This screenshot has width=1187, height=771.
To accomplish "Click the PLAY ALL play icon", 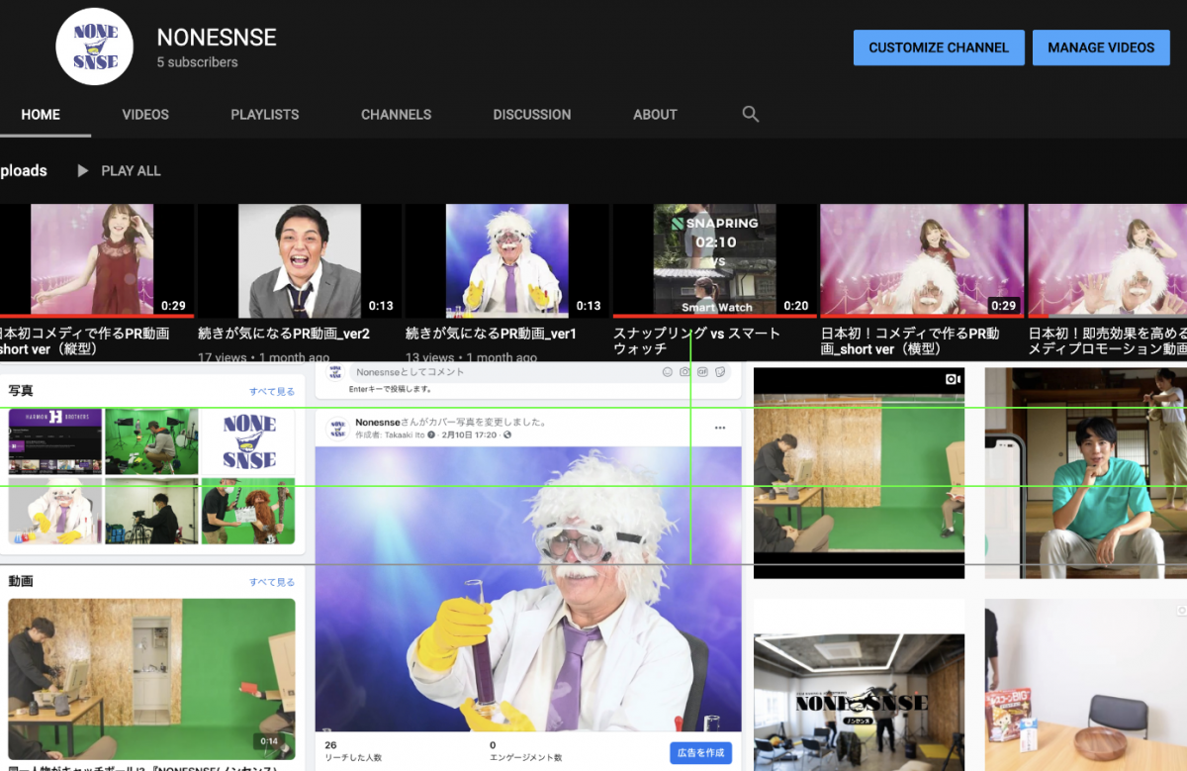I will [x=83, y=171].
